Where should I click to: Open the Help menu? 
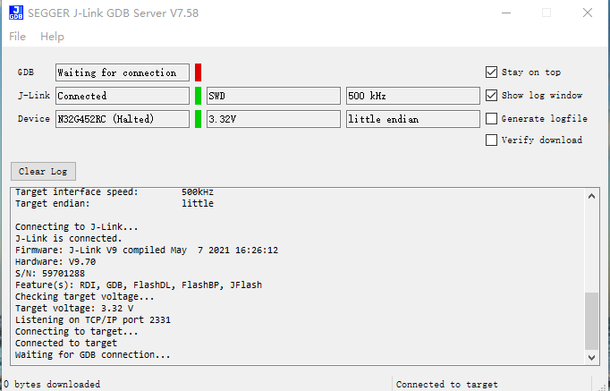click(52, 37)
